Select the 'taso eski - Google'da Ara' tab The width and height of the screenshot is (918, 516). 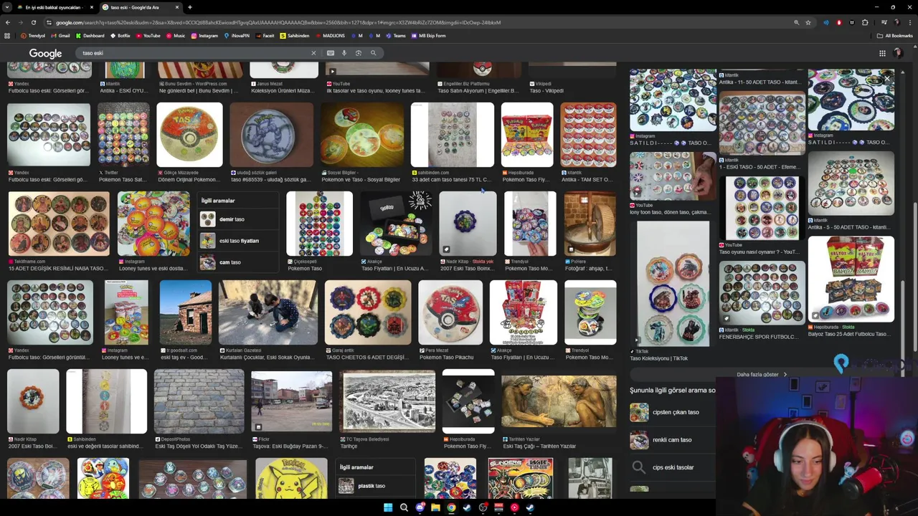tap(140, 7)
